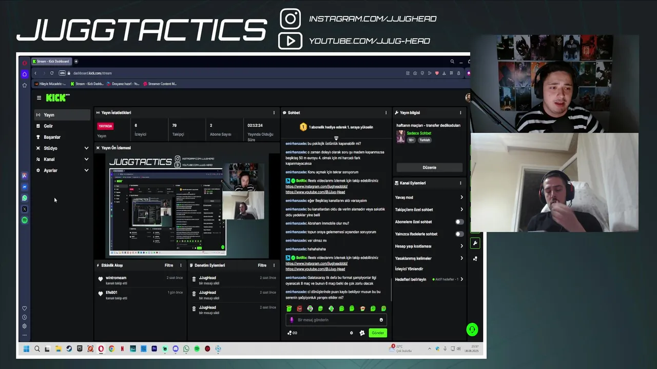Open Opera sidebar settings gear

point(24,326)
